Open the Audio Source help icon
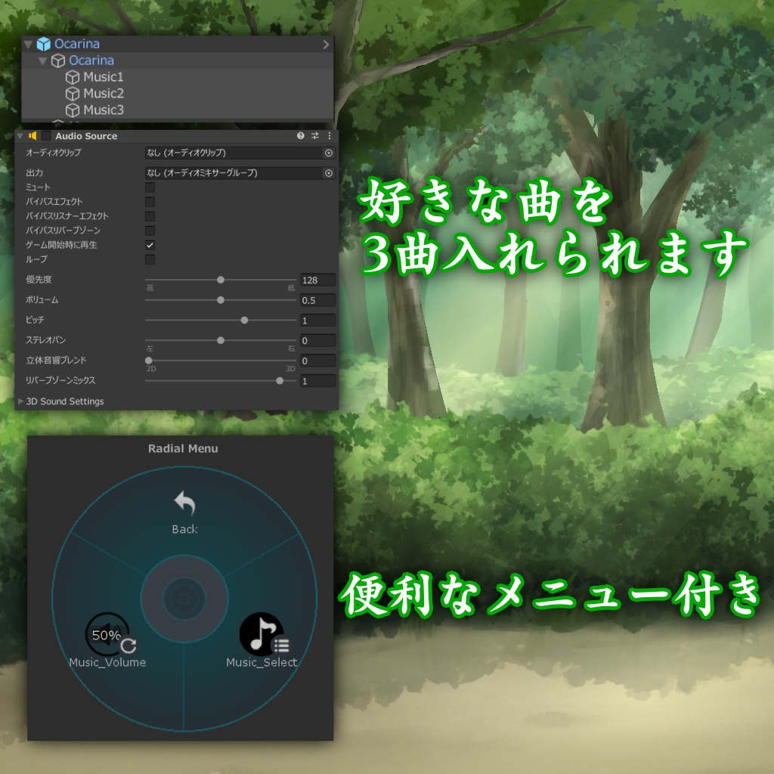Image resolution: width=774 pixels, height=774 pixels. tap(301, 136)
